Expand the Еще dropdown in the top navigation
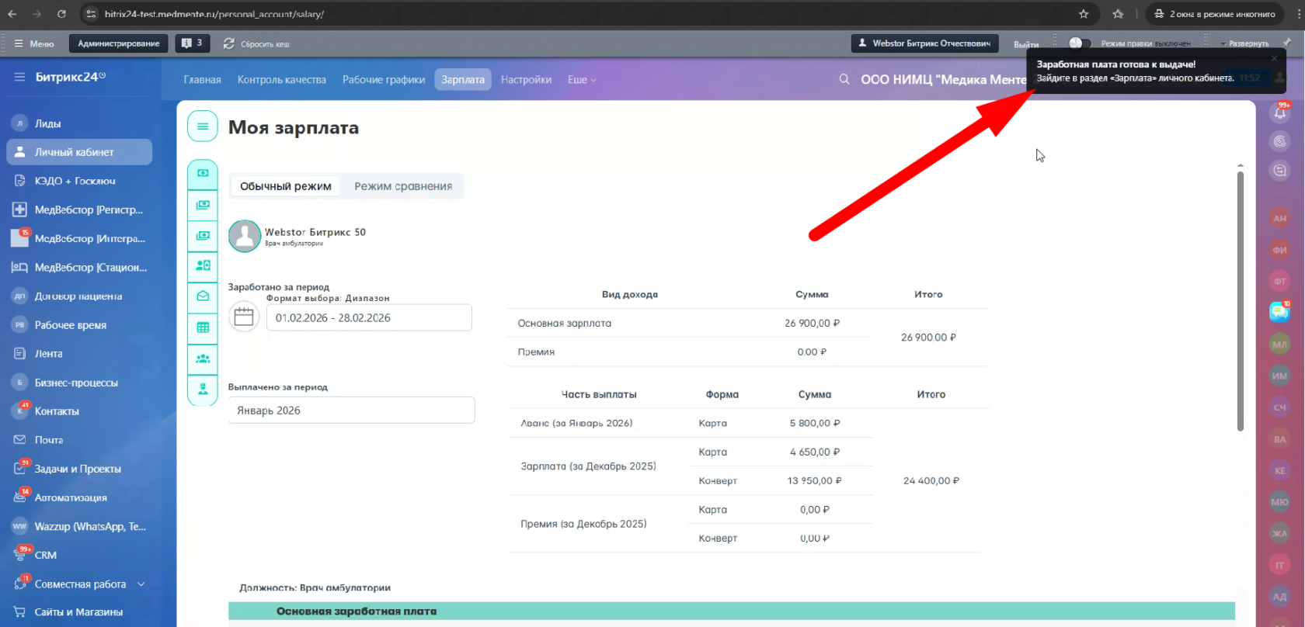1305x627 pixels. (x=581, y=80)
